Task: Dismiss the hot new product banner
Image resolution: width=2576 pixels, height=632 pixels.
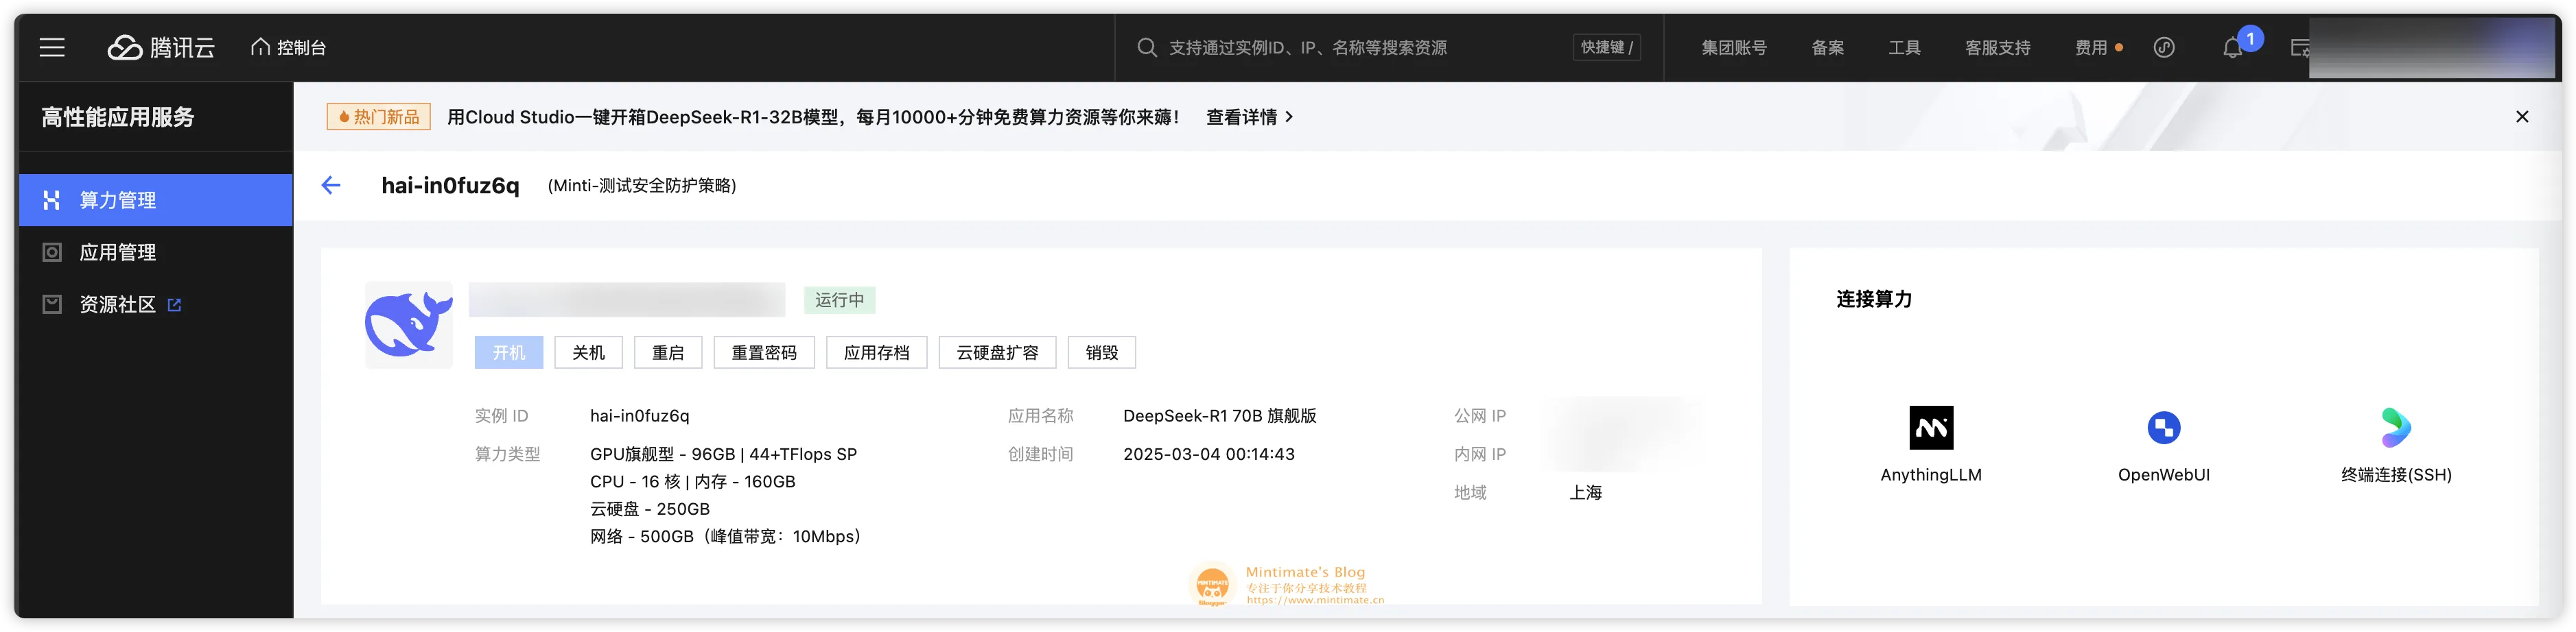Action: coord(2524,116)
